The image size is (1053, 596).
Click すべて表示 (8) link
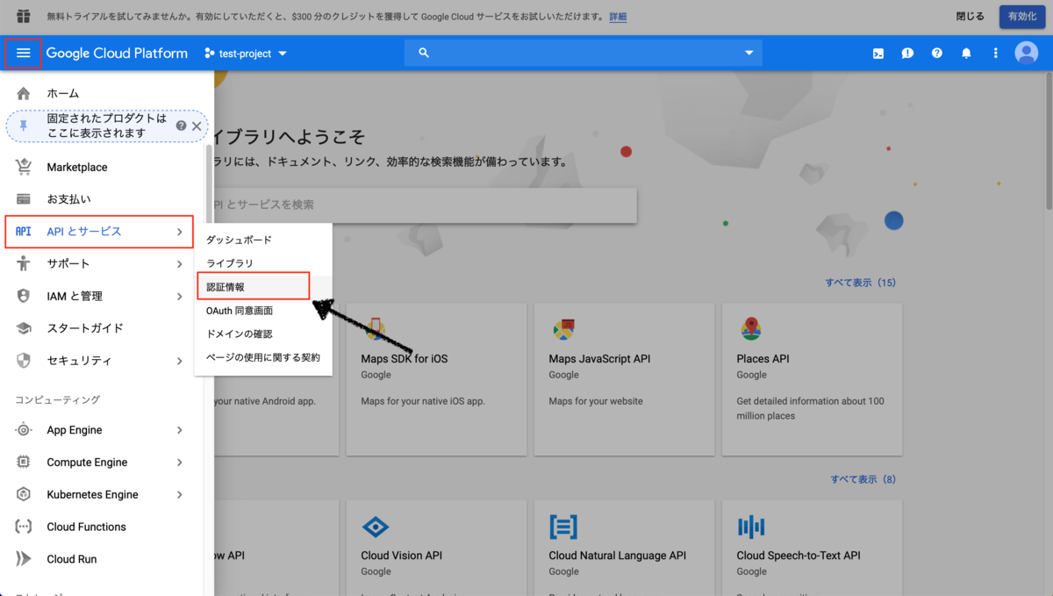(x=863, y=479)
